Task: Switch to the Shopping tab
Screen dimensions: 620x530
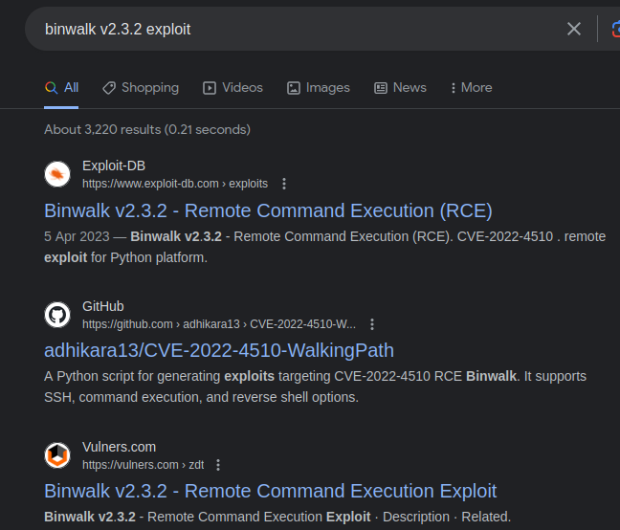Action: tap(141, 87)
